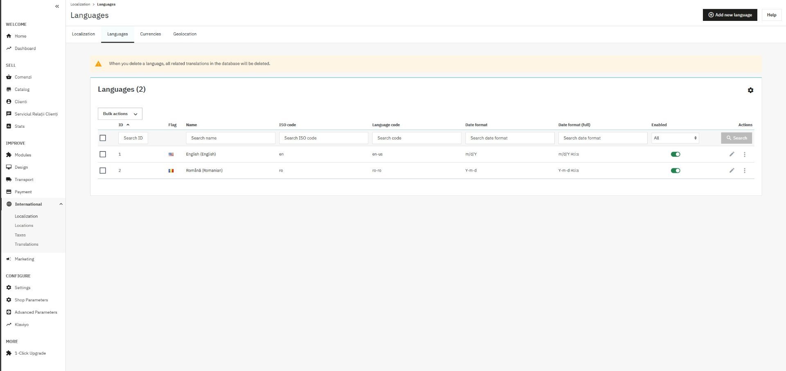
Task: Disable the English language toggle
Action: 675,154
